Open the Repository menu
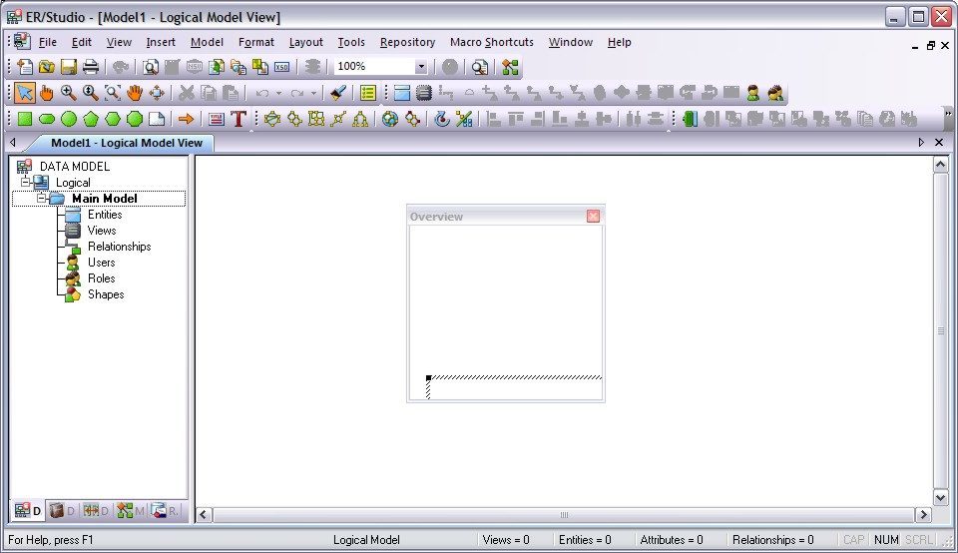The width and height of the screenshot is (958, 553). pyautogui.click(x=407, y=42)
